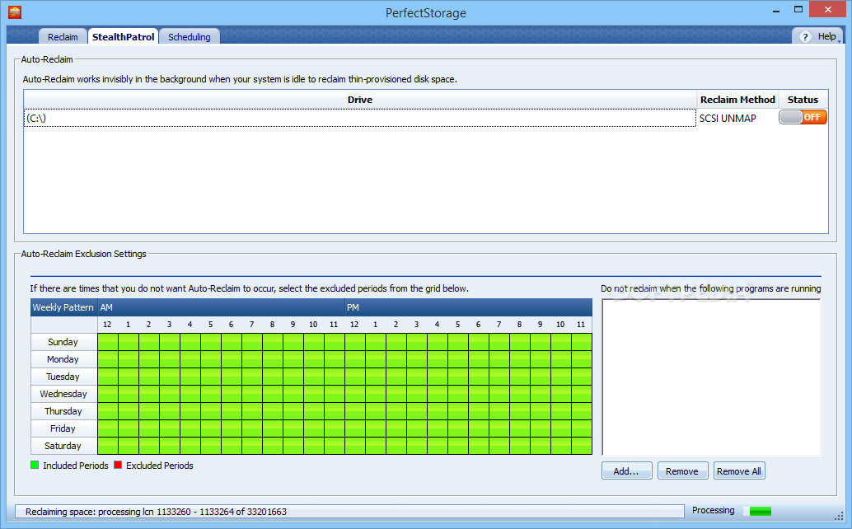Image resolution: width=852 pixels, height=529 pixels.
Task: Close the PerfectStorage window
Action: [827, 9]
